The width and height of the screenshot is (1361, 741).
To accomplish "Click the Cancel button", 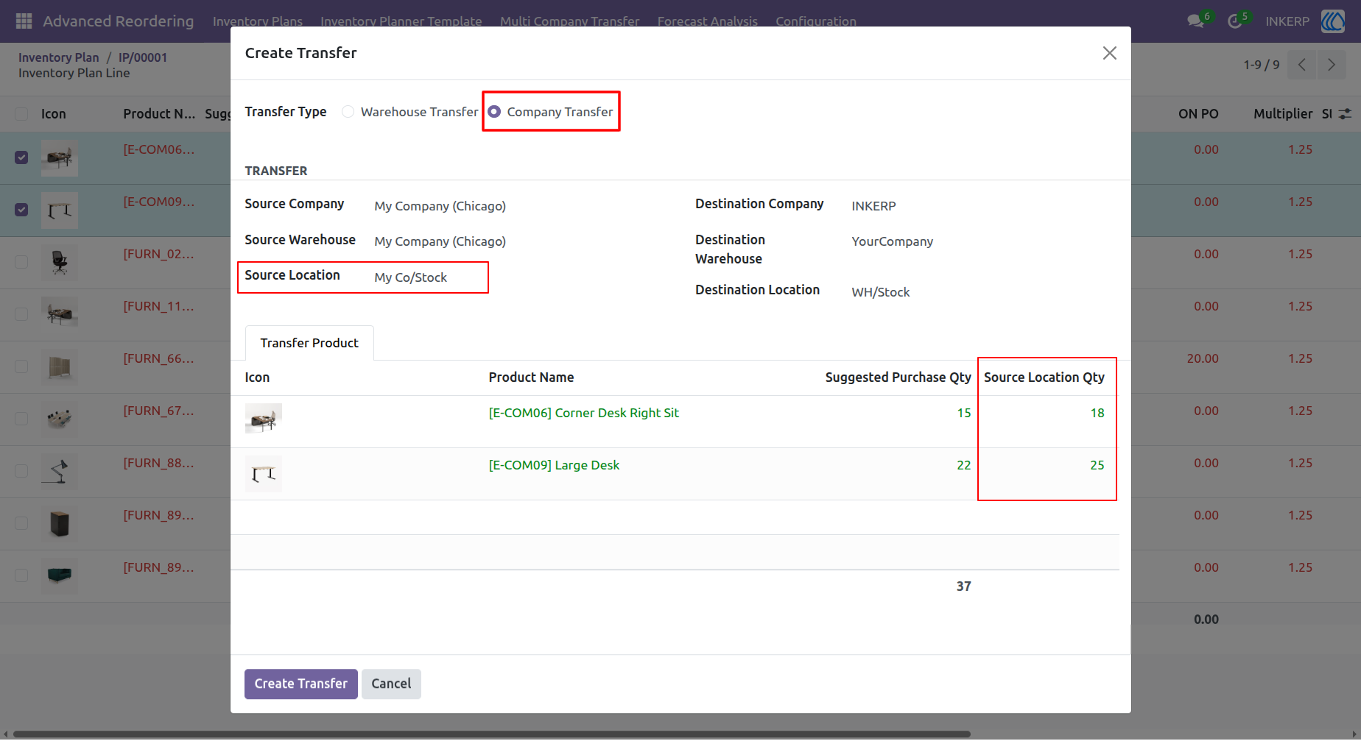I will pos(391,684).
